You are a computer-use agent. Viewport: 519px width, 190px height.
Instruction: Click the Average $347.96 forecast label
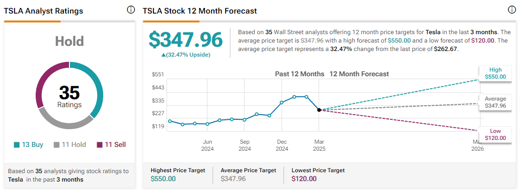496,102
